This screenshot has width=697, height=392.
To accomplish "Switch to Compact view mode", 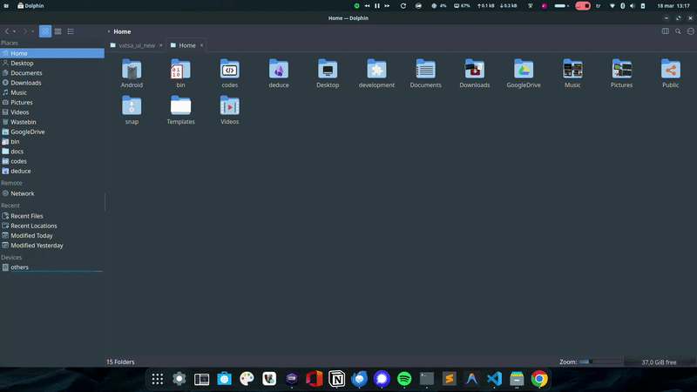I will [58, 31].
